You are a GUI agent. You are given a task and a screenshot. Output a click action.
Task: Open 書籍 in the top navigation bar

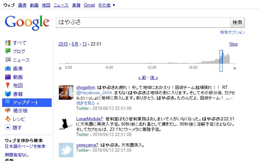[76, 5]
